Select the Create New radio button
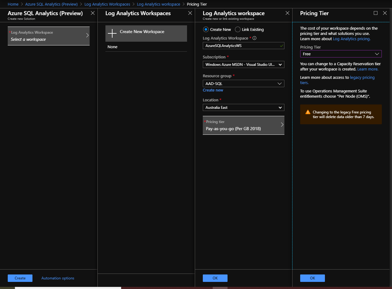The image size is (392, 289). coord(206,29)
